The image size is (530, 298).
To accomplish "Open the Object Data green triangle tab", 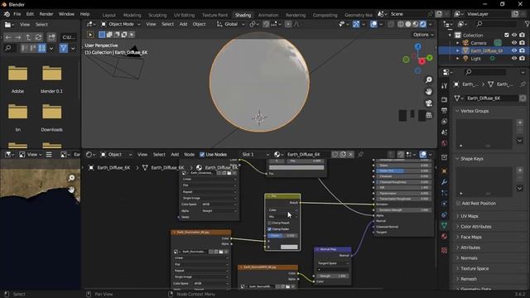I will [x=445, y=225].
